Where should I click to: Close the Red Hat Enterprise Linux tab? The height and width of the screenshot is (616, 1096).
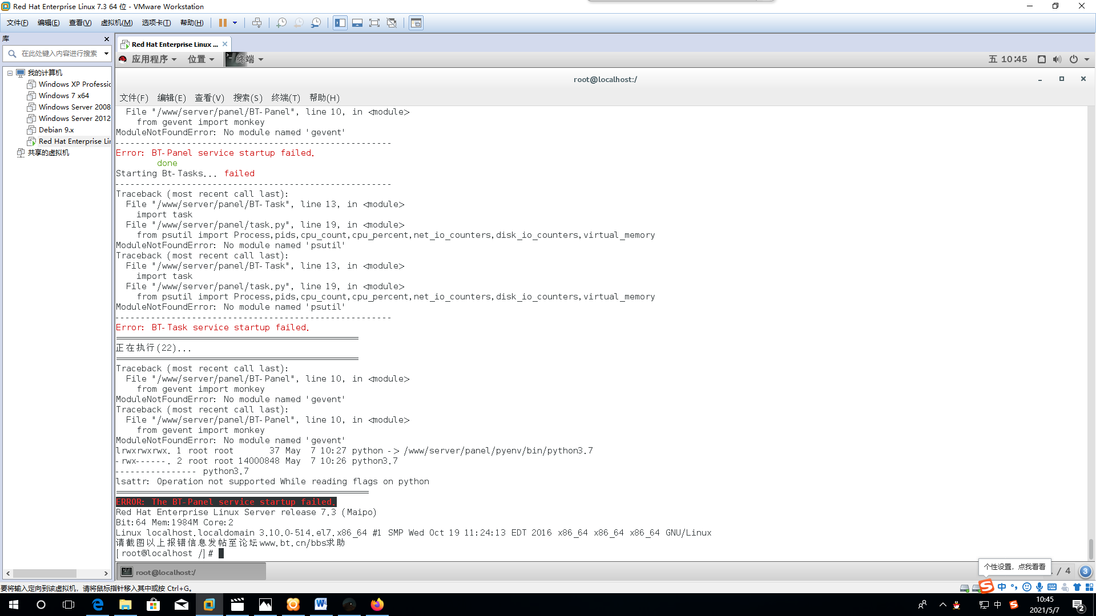(225, 44)
